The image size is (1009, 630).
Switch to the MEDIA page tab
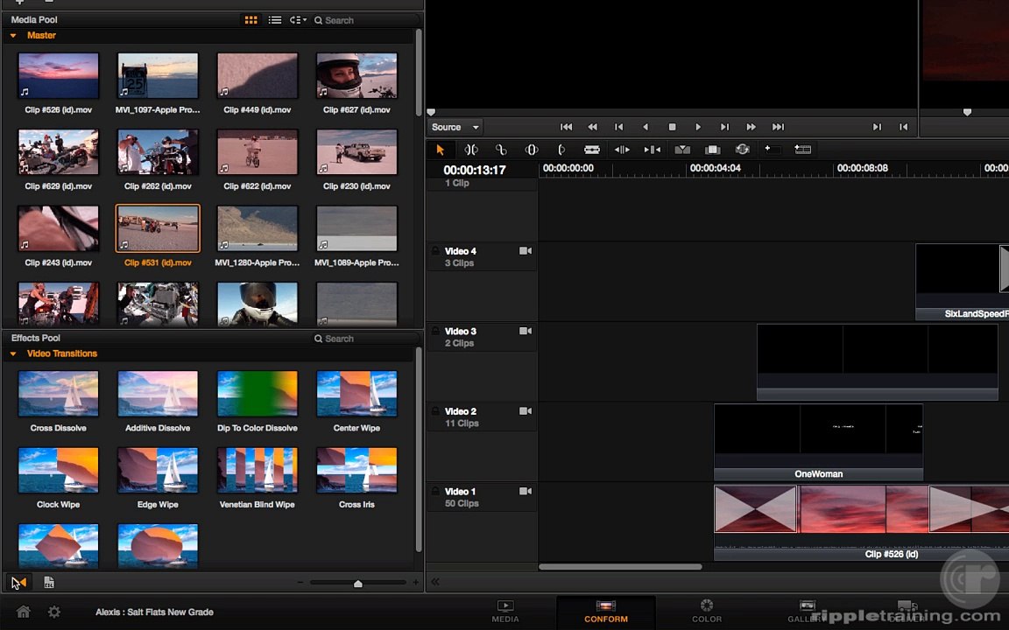pos(505,611)
